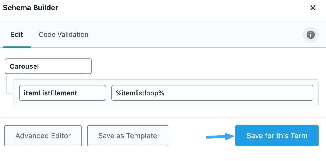
Task: Choose Save as Template
Action: (128, 136)
